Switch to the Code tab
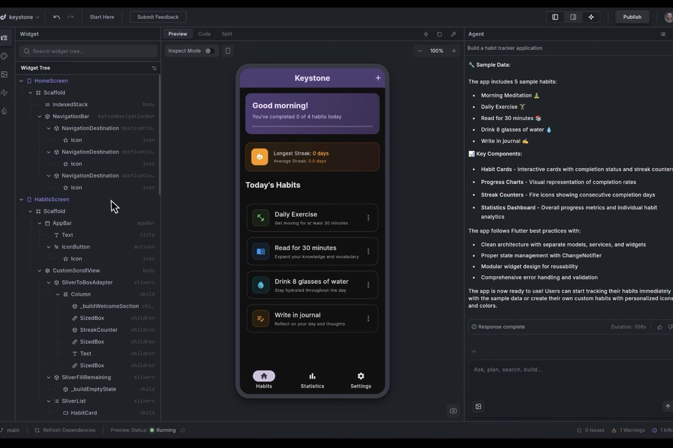This screenshot has width=673, height=448. 204,34
